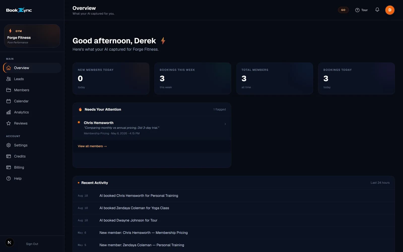Open Billing from the Account menu

(32, 167)
